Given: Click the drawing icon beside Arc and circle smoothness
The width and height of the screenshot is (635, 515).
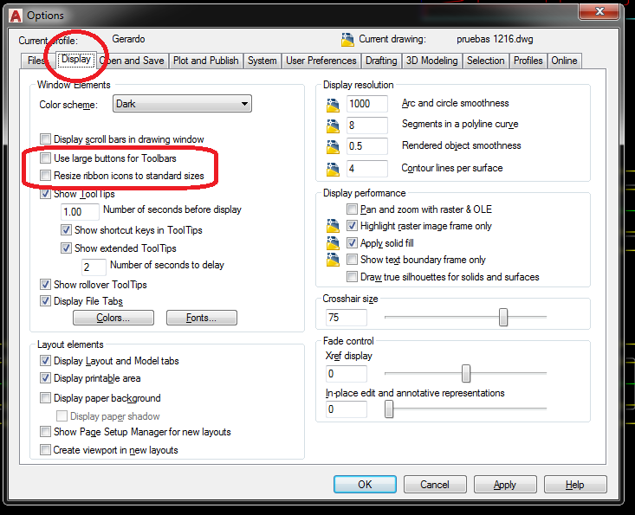Looking at the screenshot, I should (333, 106).
